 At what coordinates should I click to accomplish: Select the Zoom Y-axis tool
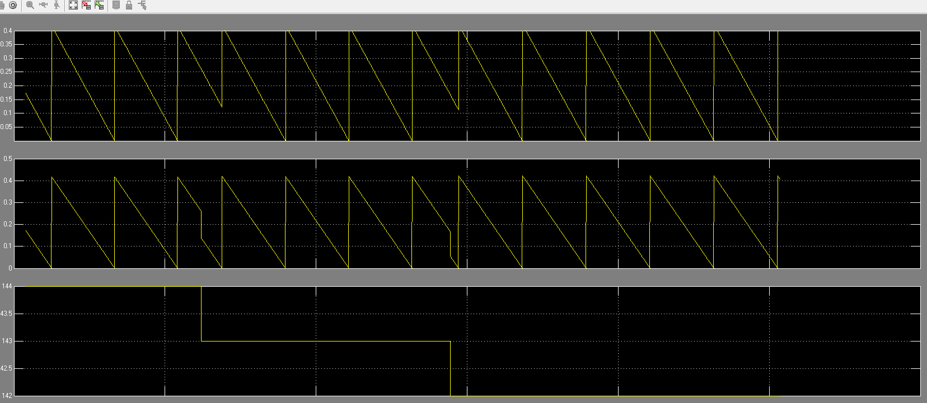(x=57, y=5)
